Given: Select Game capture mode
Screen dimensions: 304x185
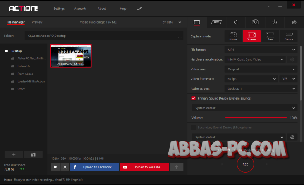Looking at the screenshot, I should pyautogui.click(x=233, y=36).
